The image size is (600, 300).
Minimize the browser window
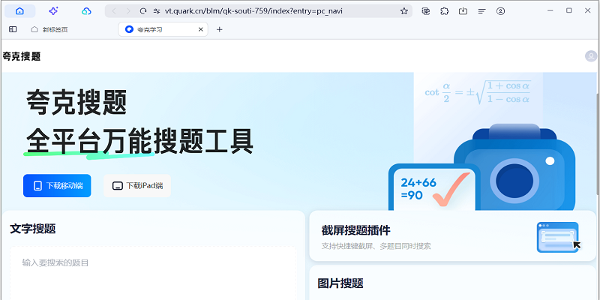(x=550, y=10)
